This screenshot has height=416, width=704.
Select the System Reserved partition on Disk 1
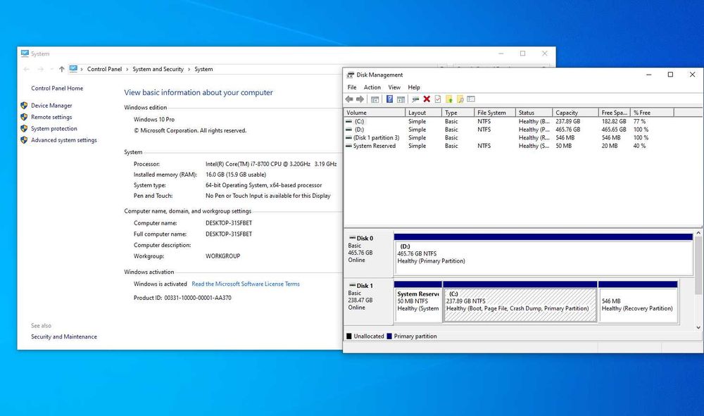[417, 301]
